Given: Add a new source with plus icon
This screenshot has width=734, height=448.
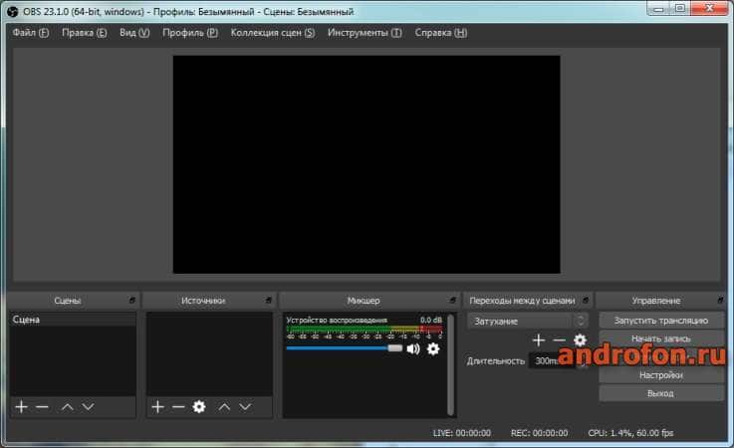Looking at the screenshot, I should pos(157,407).
